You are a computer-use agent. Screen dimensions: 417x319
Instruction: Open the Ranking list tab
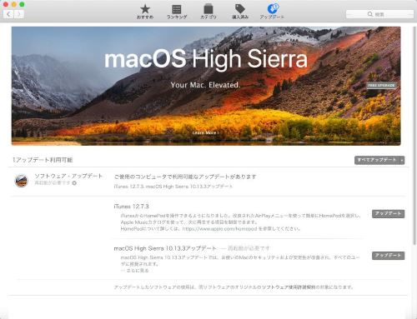coord(177,12)
